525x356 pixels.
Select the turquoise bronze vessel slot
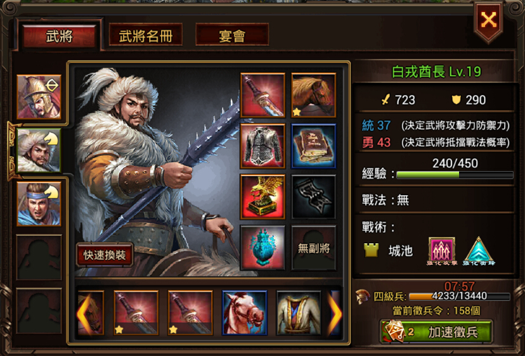pos(263,248)
